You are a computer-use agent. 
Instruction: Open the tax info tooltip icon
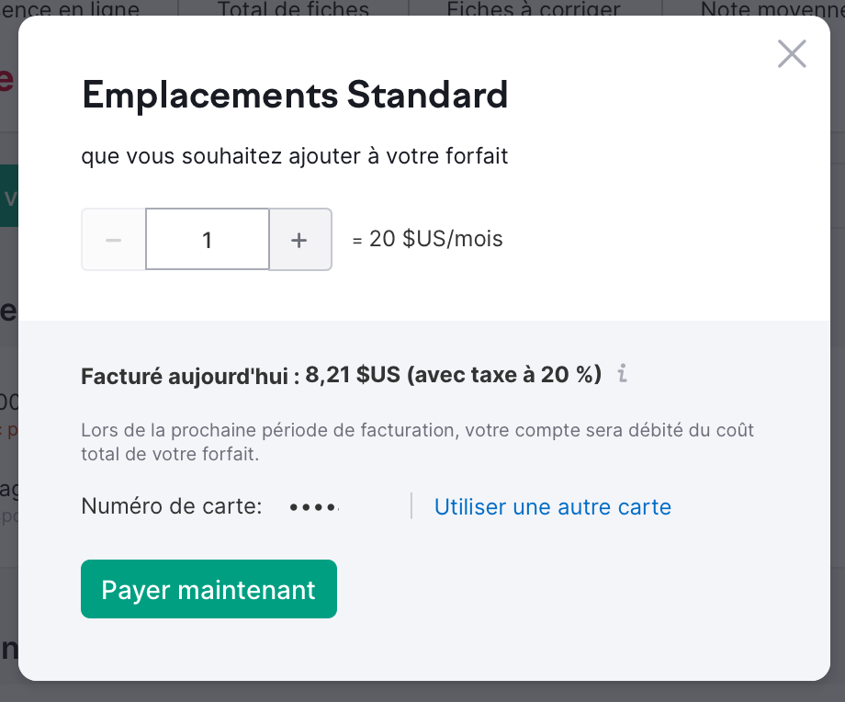[x=622, y=374]
